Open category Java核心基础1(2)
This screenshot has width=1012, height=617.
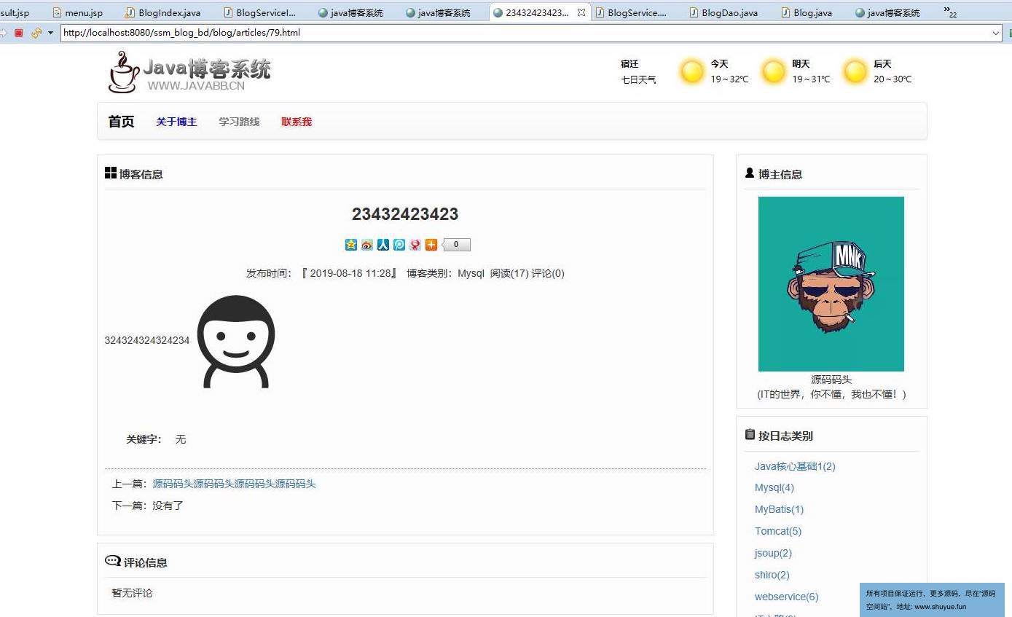coord(795,466)
